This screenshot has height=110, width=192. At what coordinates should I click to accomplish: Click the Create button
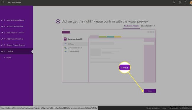coord(150,91)
